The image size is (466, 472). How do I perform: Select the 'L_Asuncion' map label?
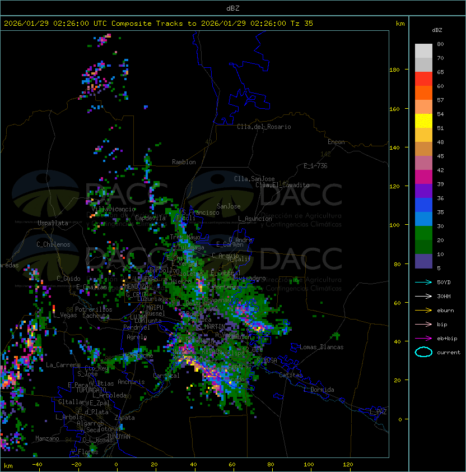[255, 219]
